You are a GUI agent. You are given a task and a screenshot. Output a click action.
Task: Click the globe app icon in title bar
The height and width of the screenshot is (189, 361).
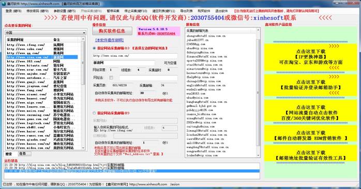[x=4, y=4]
